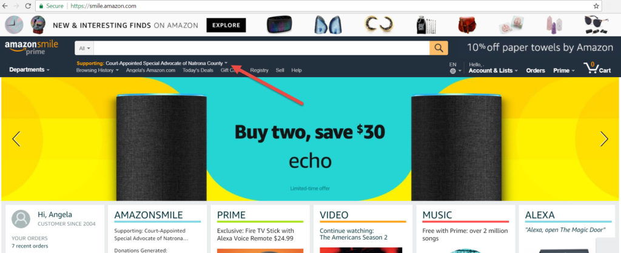Open Today's Deals in navigation

[198, 70]
